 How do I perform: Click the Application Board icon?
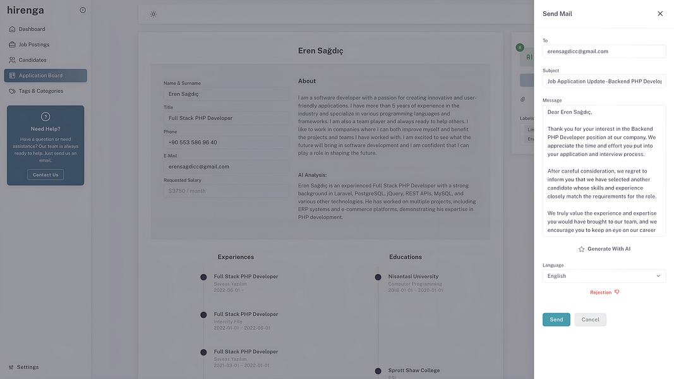[12, 76]
